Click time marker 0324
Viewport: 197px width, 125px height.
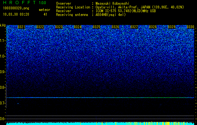coord(78,27)
